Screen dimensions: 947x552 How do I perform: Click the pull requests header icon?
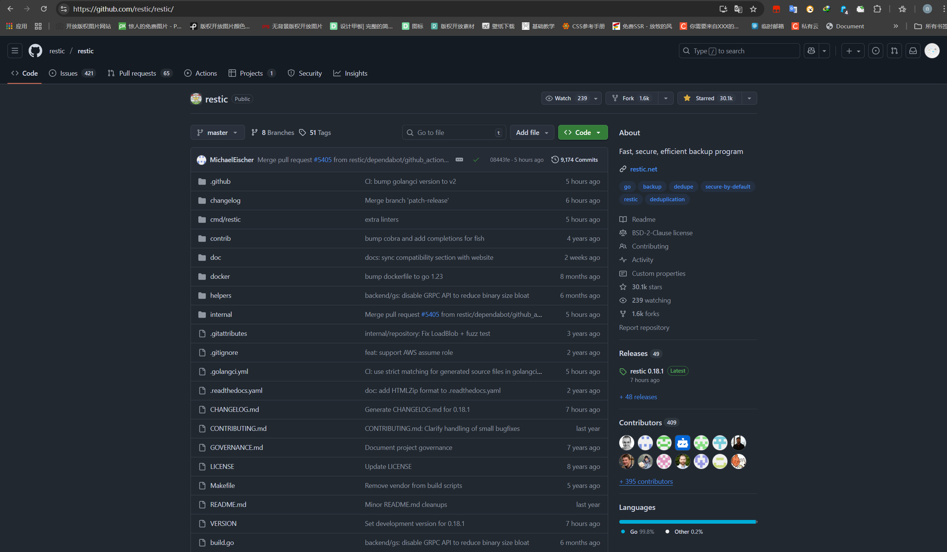point(894,51)
